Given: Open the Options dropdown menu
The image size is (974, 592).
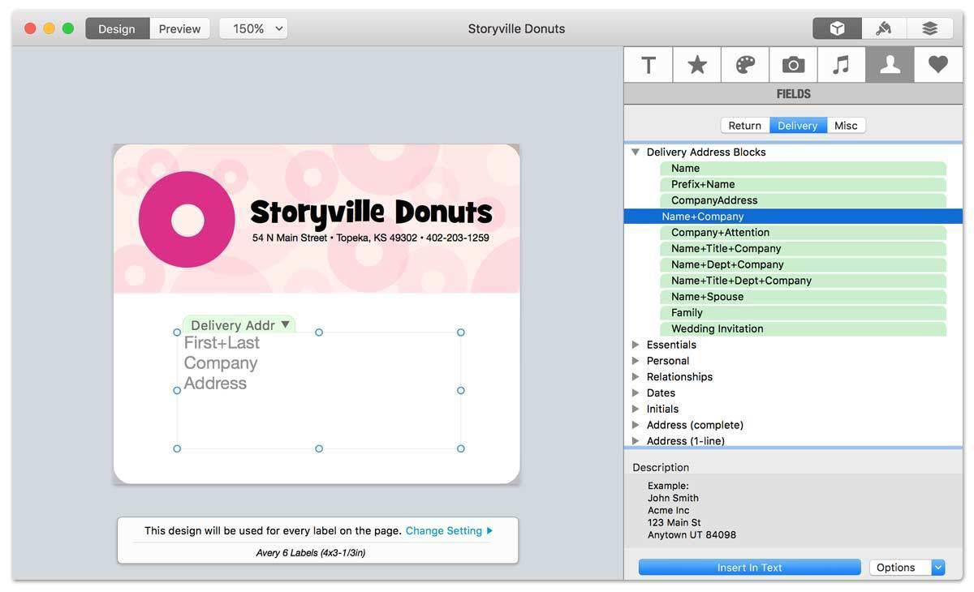Looking at the screenshot, I should (x=907, y=568).
